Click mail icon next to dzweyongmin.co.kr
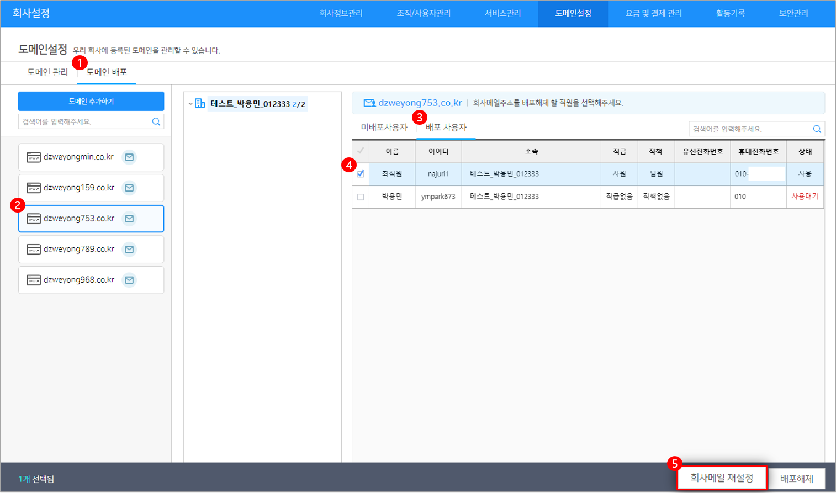This screenshot has height=493, width=836. [129, 157]
